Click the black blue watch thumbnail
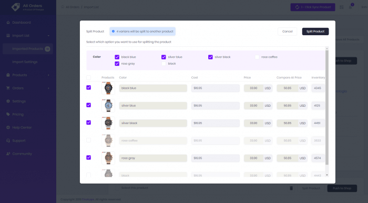Viewport: 368px width, 203px height. (x=108, y=88)
